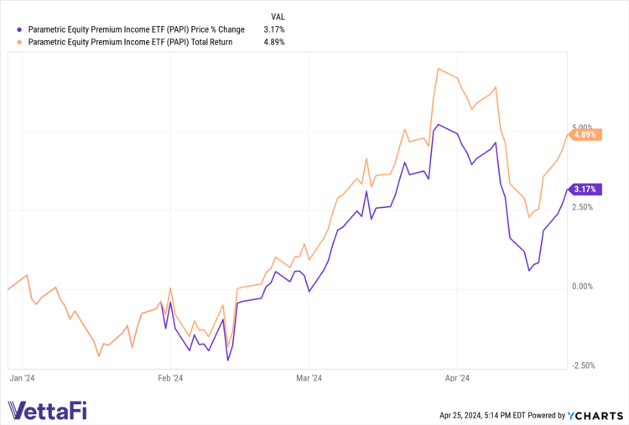Click the YCharts logo
The height and width of the screenshot is (425, 629).
point(598,413)
